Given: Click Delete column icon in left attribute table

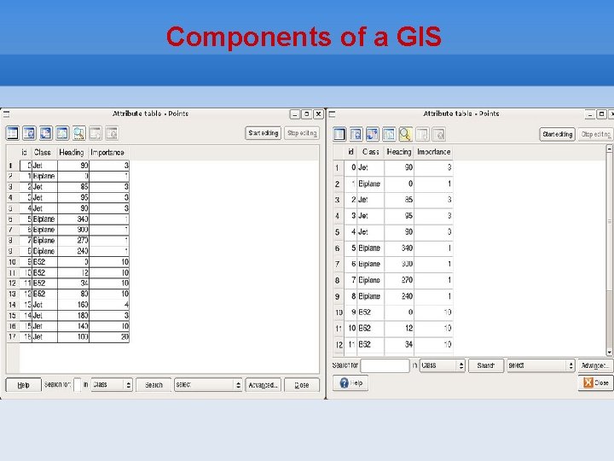Looking at the screenshot, I should tap(112, 133).
